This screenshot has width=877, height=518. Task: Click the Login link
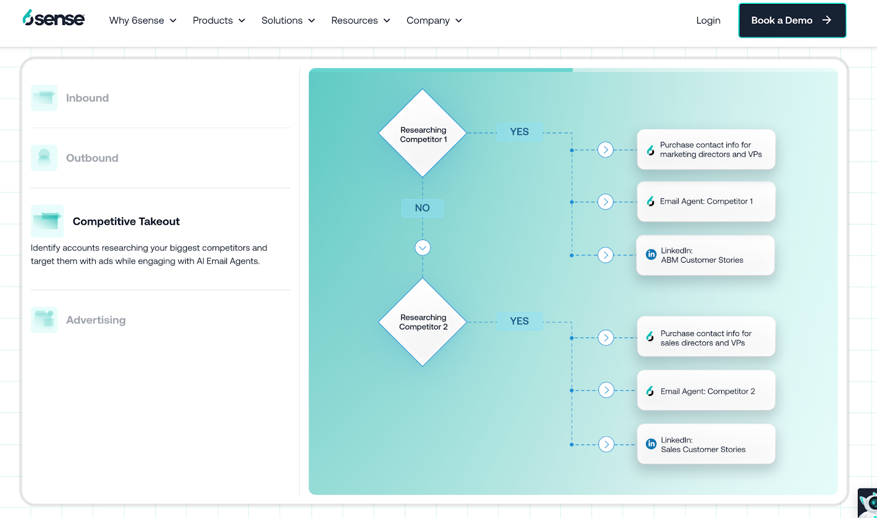pos(708,20)
